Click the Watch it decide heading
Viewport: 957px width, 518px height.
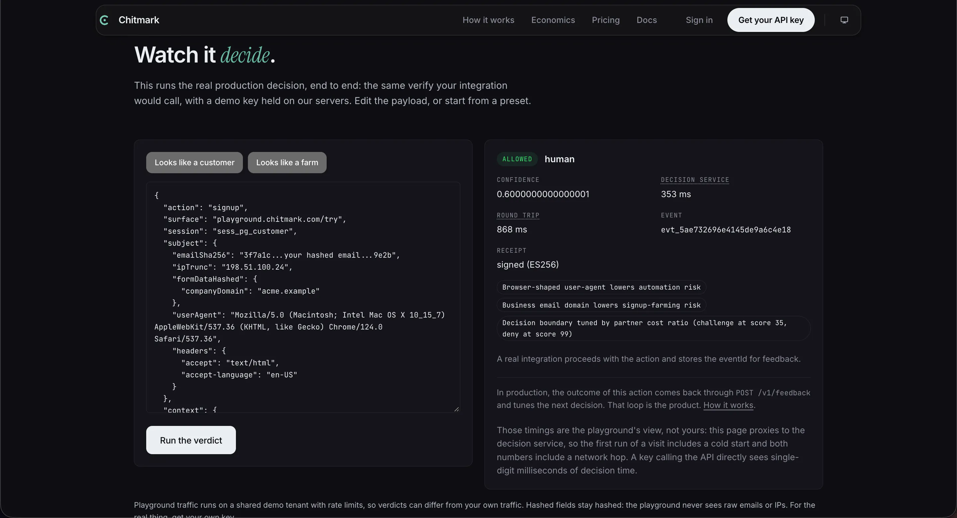click(x=204, y=55)
